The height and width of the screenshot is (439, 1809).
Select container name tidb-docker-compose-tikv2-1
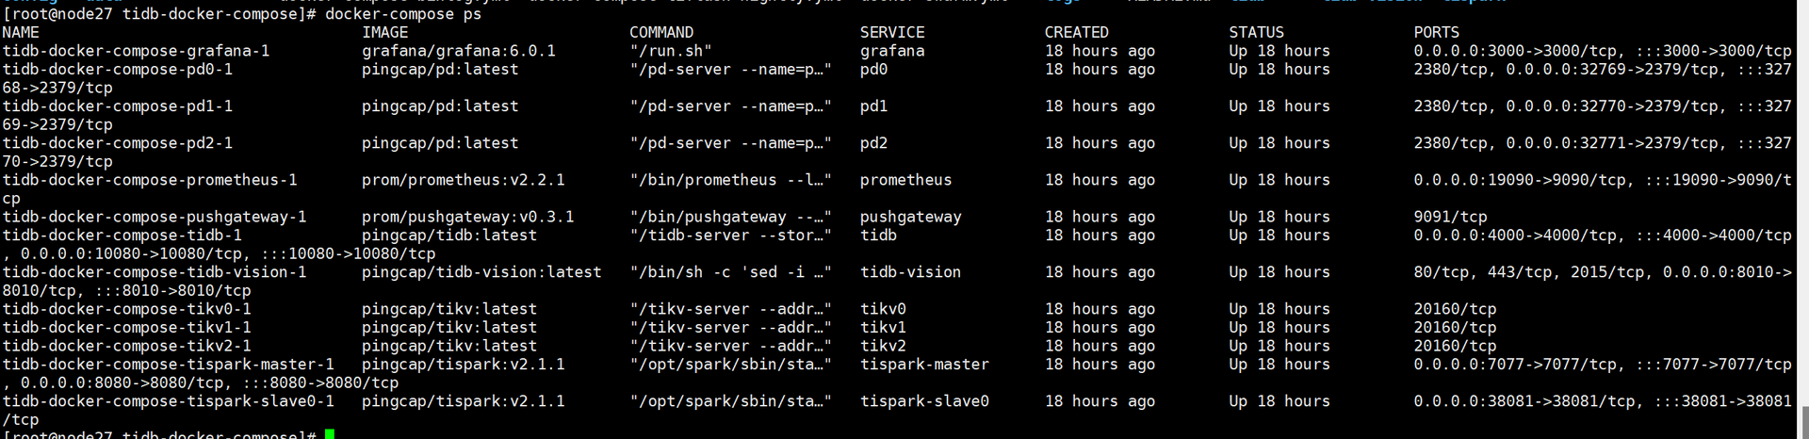[127, 346]
